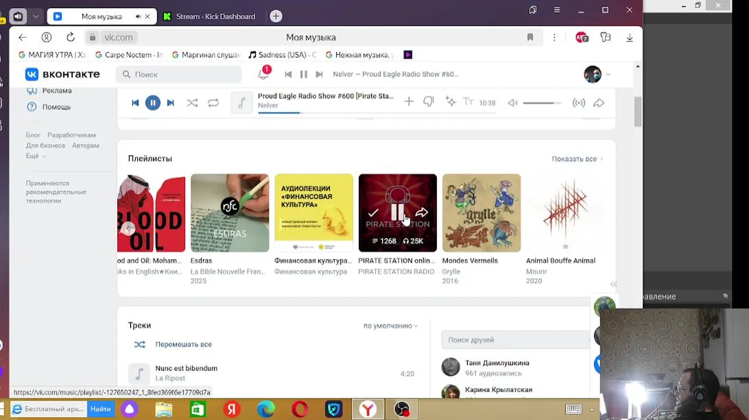
Task: Share current track with the arrow icon
Action: tap(598, 103)
